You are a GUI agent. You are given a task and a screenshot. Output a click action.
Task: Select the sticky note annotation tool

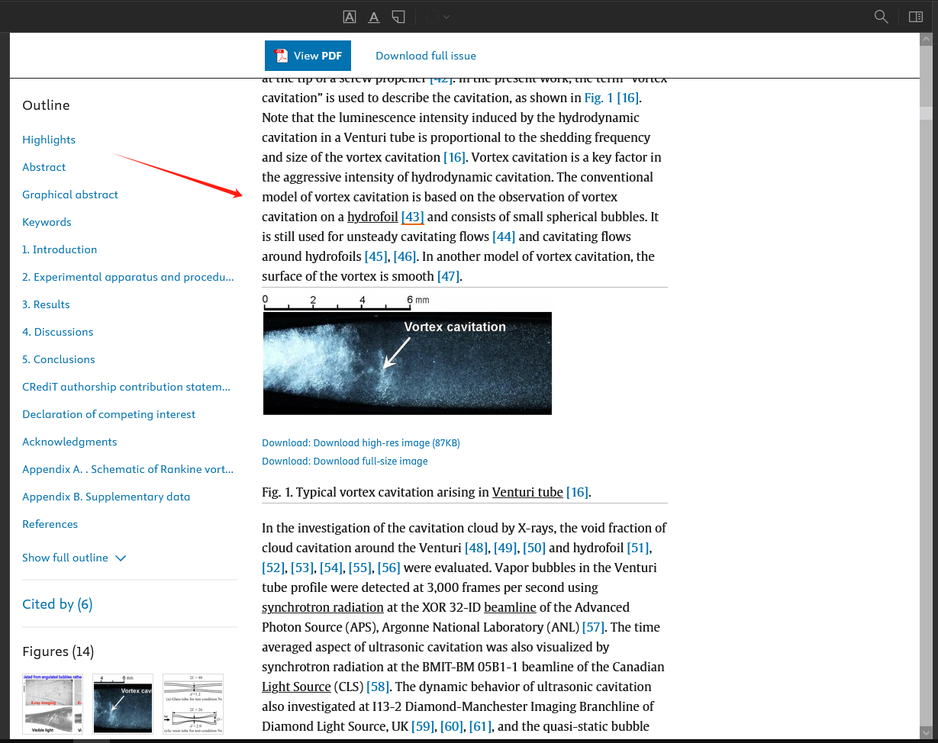(x=398, y=17)
